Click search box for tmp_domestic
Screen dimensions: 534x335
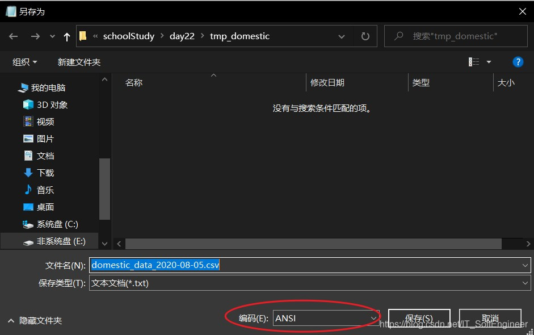456,36
